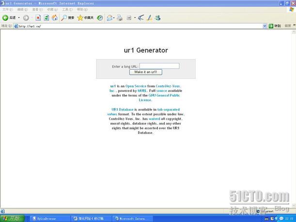This screenshot has width=296, height=222.
Task: Open the waived link
Action: click(x=154, y=119)
